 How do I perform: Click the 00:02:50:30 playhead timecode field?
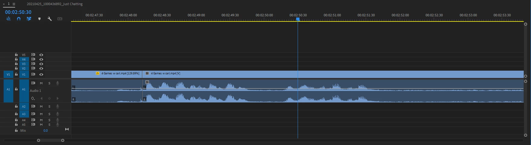[x=18, y=12]
